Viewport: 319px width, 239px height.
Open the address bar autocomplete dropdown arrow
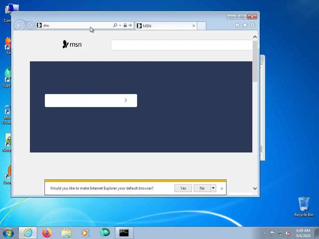click(120, 26)
